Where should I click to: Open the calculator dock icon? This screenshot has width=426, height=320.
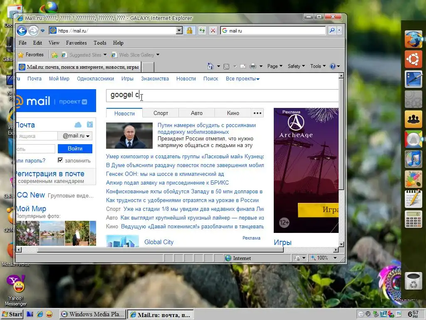pyautogui.click(x=413, y=219)
